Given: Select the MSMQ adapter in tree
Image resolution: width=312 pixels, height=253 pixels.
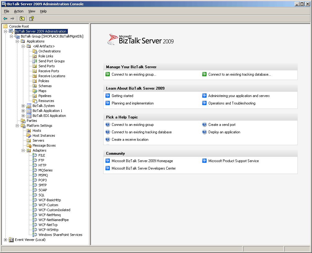Looking at the screenshot, I should click(x=43, y=175).
